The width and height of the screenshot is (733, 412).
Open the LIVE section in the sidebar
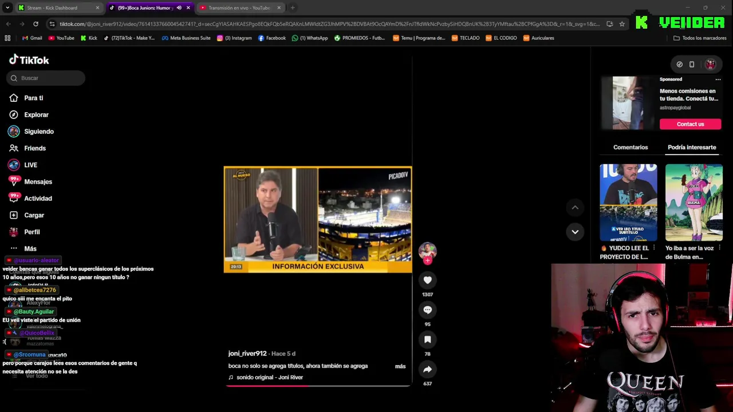23,165
